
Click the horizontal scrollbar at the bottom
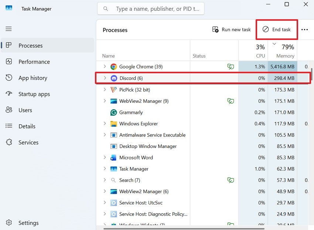pos(184,229)
